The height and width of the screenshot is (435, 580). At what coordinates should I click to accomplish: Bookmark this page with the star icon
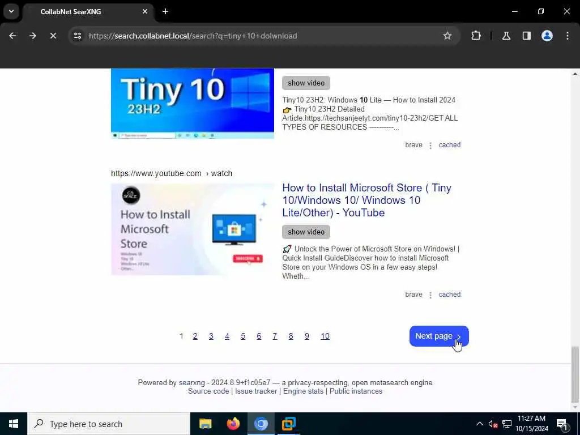447,36
